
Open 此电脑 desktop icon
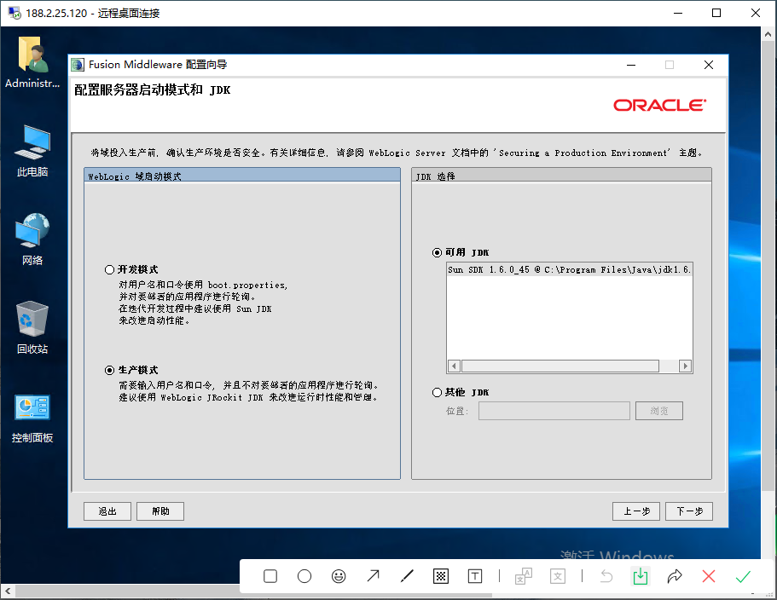[x=32, y=151]
